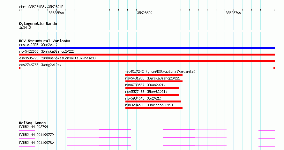The width and height of the screenshot is (284, 150).
Task: Open nsv5422600 (ByrskaBishop2022) variant label
Action: pyautogui.click(x=47, y=51)
